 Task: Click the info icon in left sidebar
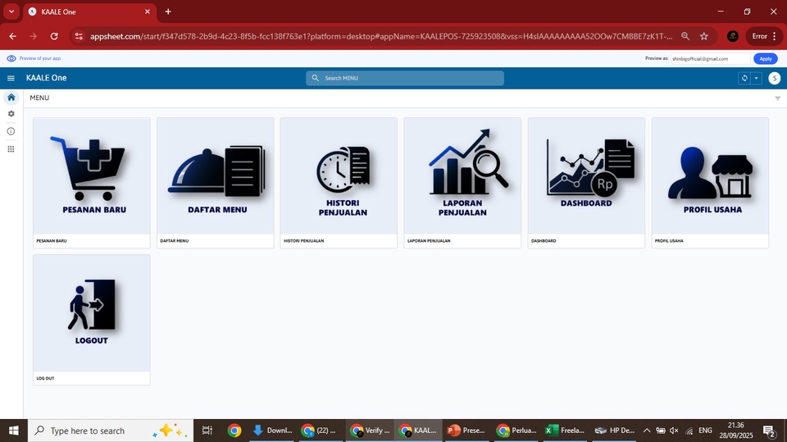11,131
